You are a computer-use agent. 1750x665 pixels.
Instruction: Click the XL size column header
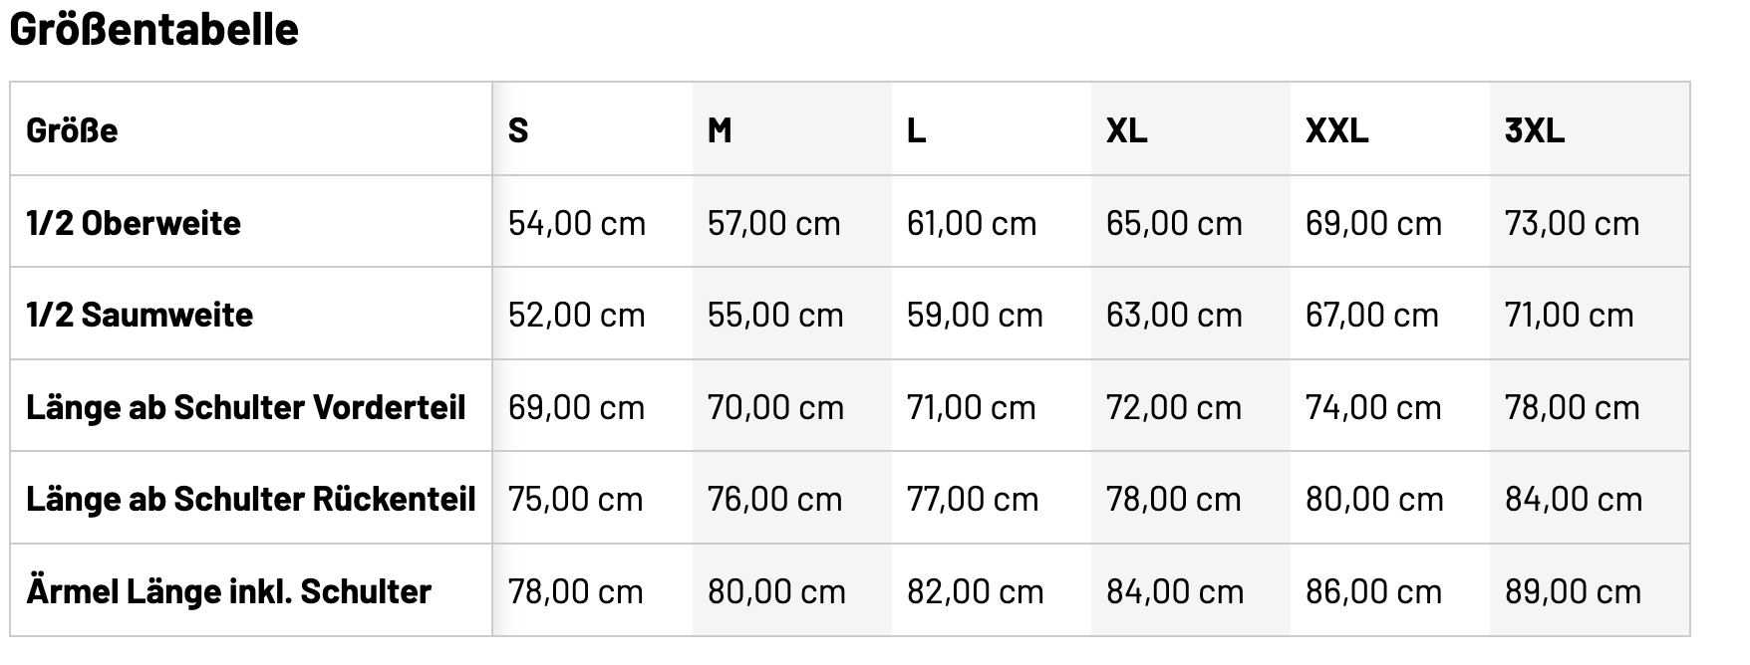coord(1126,130)
